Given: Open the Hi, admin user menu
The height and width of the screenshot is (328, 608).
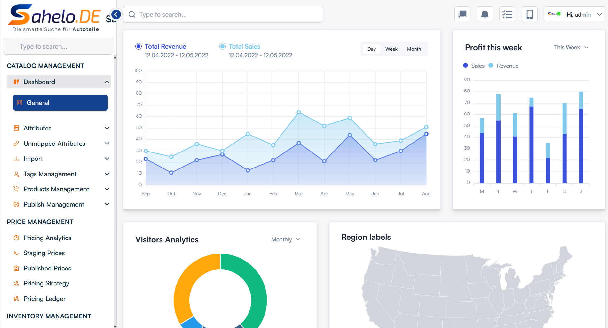Looking at the screenshot, I should 574,14.
